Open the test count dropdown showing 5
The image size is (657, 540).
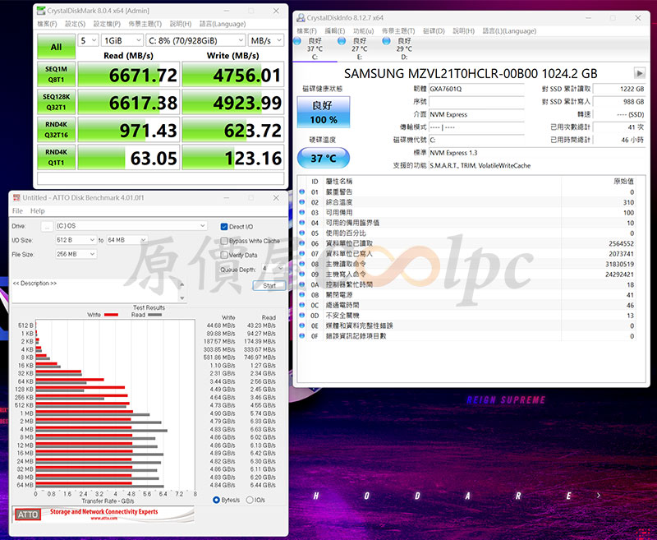89,40
